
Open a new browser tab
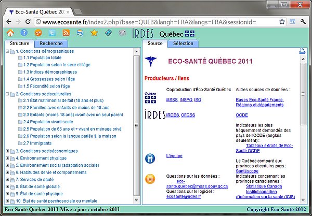pos(77,12)
